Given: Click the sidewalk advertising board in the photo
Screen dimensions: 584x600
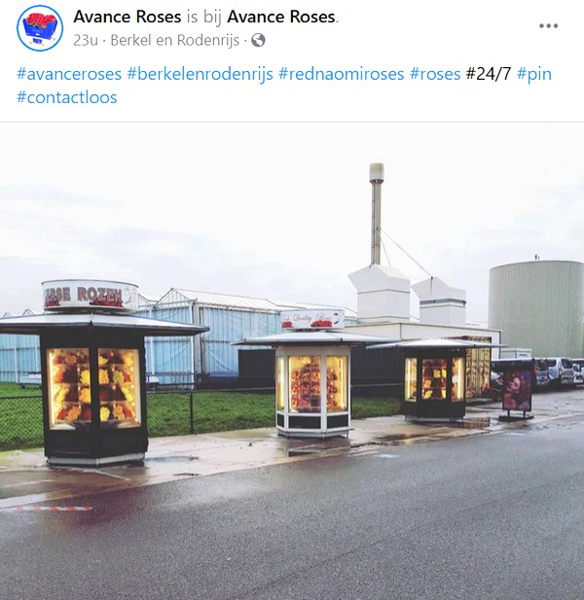Looking at the screenshot, I should pos(518,391).
